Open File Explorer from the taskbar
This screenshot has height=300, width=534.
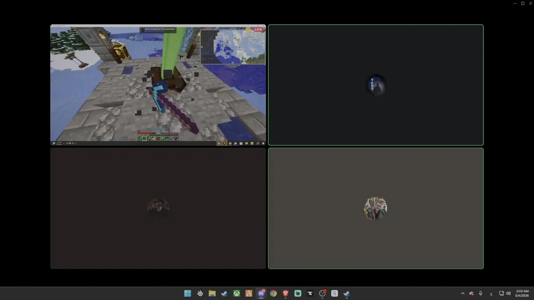[x=212, y=293]
